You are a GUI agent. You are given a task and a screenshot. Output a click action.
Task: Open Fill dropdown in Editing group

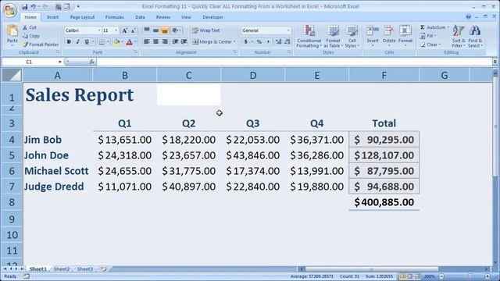tap(428, 36)
